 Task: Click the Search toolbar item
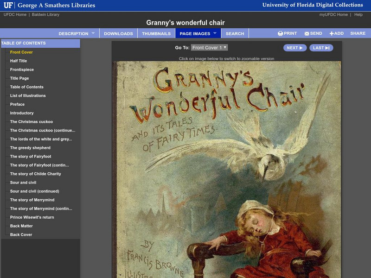click(x=235, y=33)
